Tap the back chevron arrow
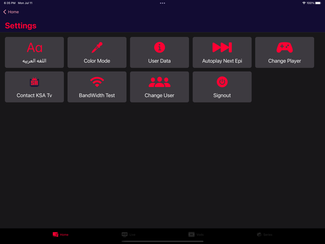The image size is (325, 244). (5, 12)
